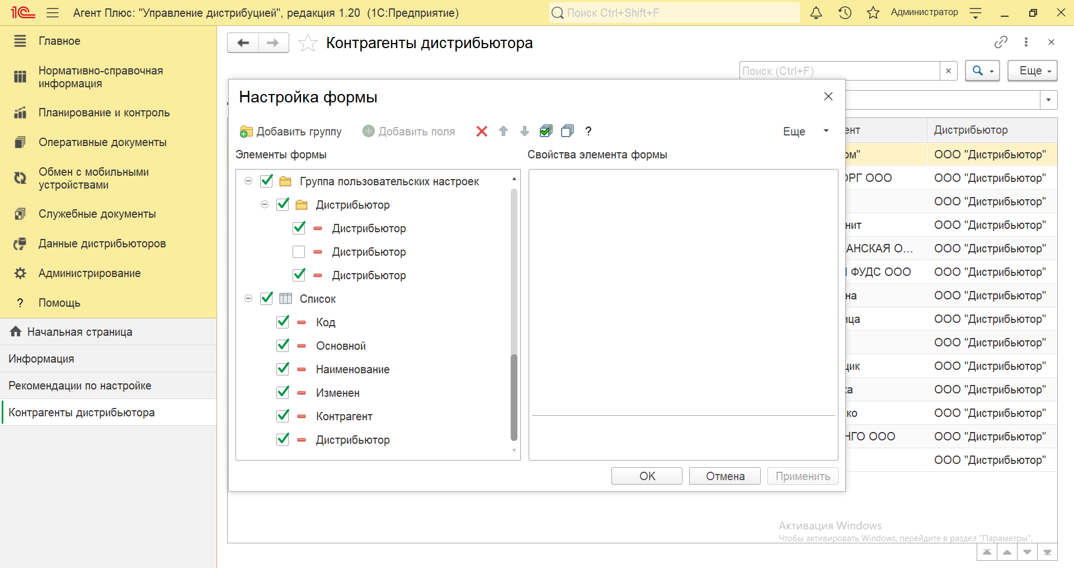
Task: Open history clock icon
Action: [x=845, y=12]
